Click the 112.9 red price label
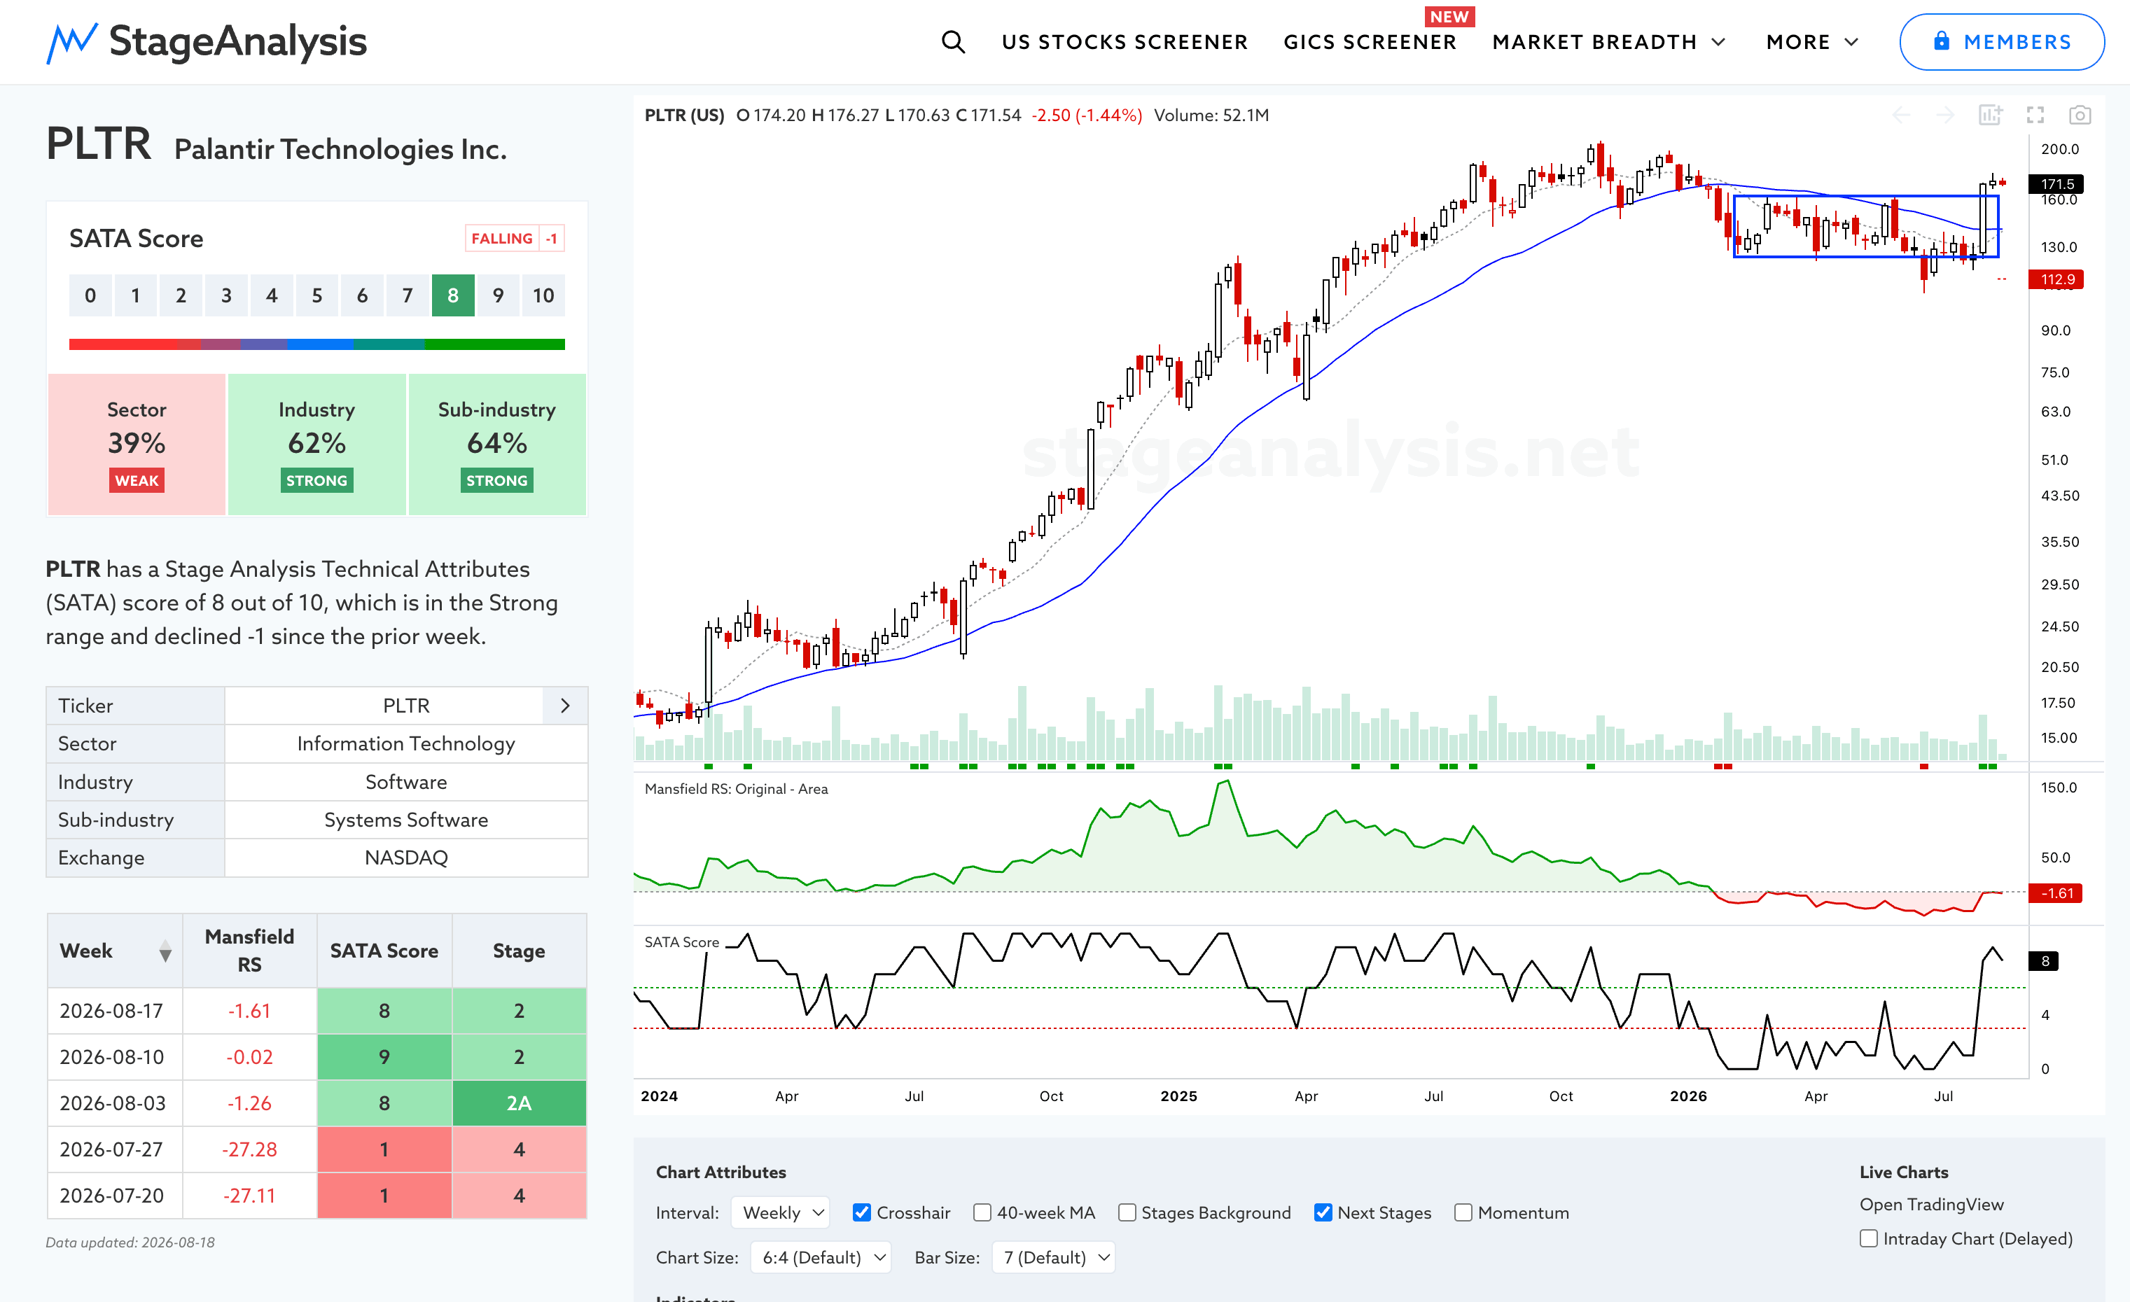The height and width of the screenshot is (1302, 2130). click(2056, 279)
